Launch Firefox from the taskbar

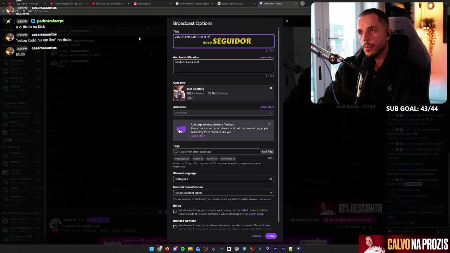(167, 249)
